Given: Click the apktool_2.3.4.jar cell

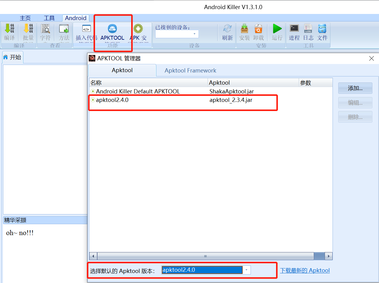Looking at the screenshot, I should pyautogui.click(x=231, y=100).
